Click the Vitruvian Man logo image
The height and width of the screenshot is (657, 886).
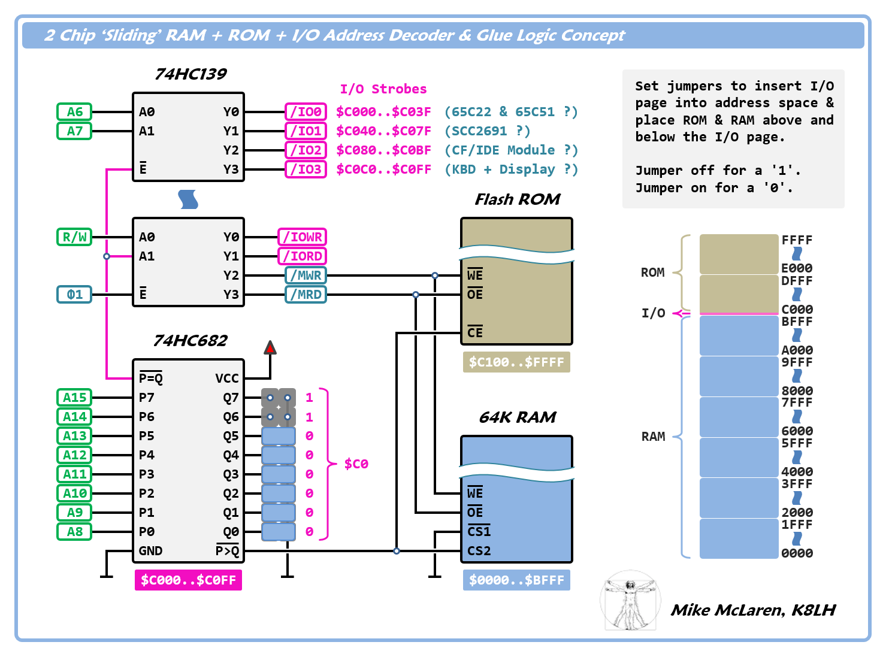click(630, 601)
